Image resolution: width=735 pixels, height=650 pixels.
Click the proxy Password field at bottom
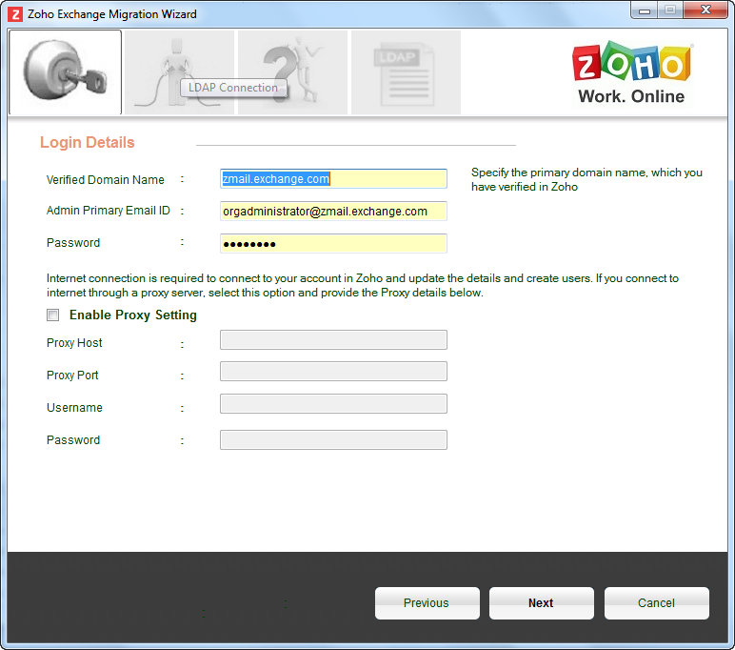click(x=333, y=439)
